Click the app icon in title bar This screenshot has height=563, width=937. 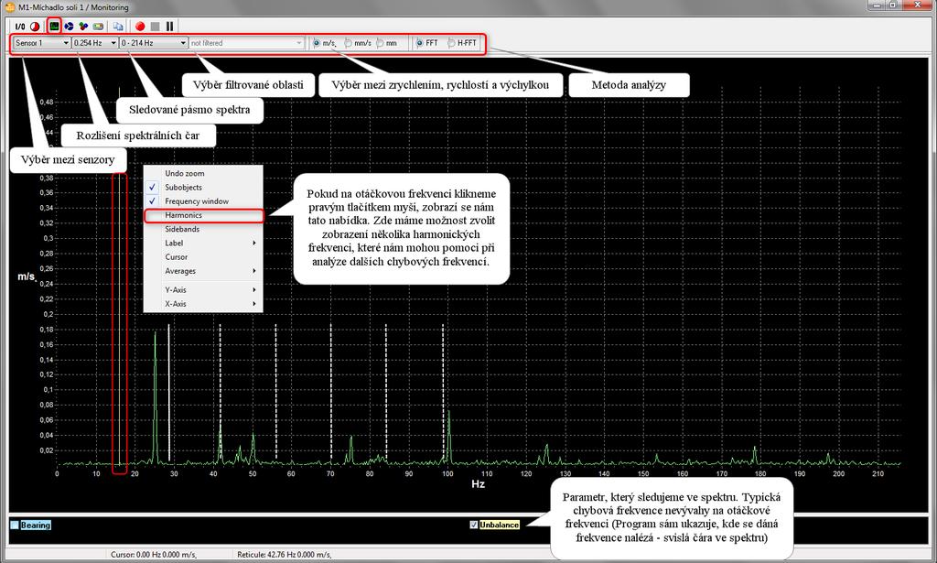point(9,7)
